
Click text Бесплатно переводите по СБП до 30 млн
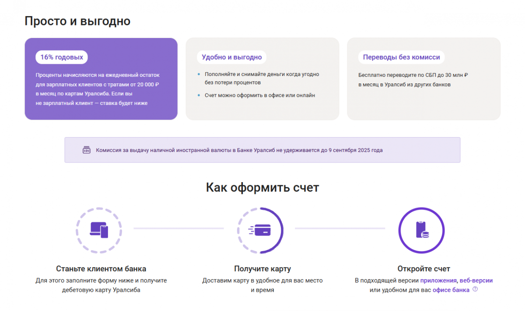point(413,75)
